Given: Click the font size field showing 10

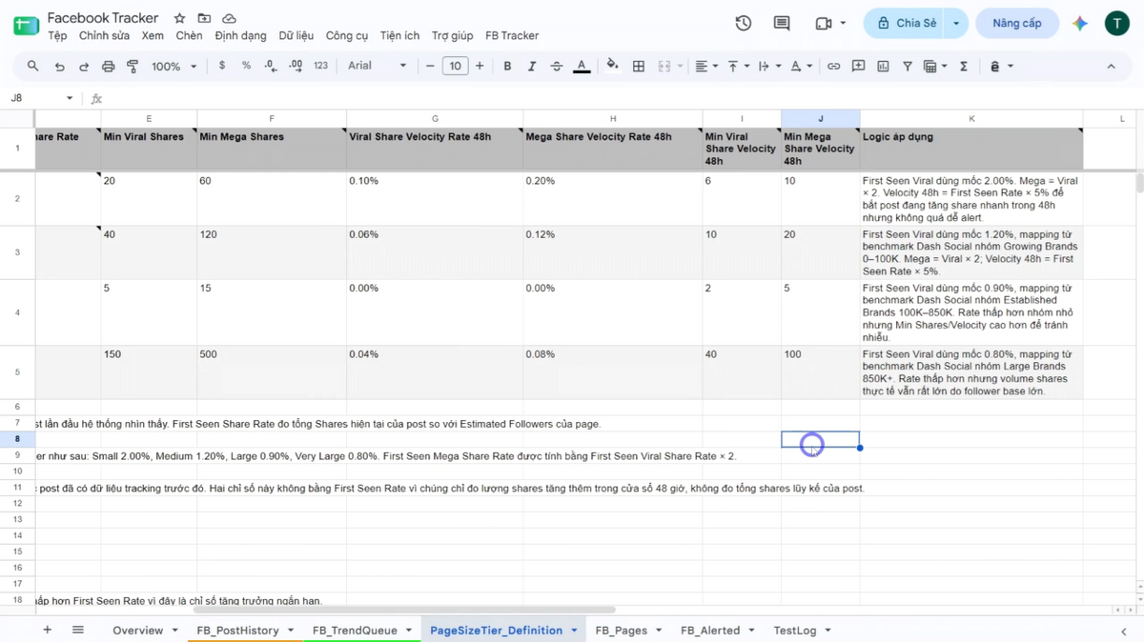Looking at the screenshot, I should (x=455, y=66).
